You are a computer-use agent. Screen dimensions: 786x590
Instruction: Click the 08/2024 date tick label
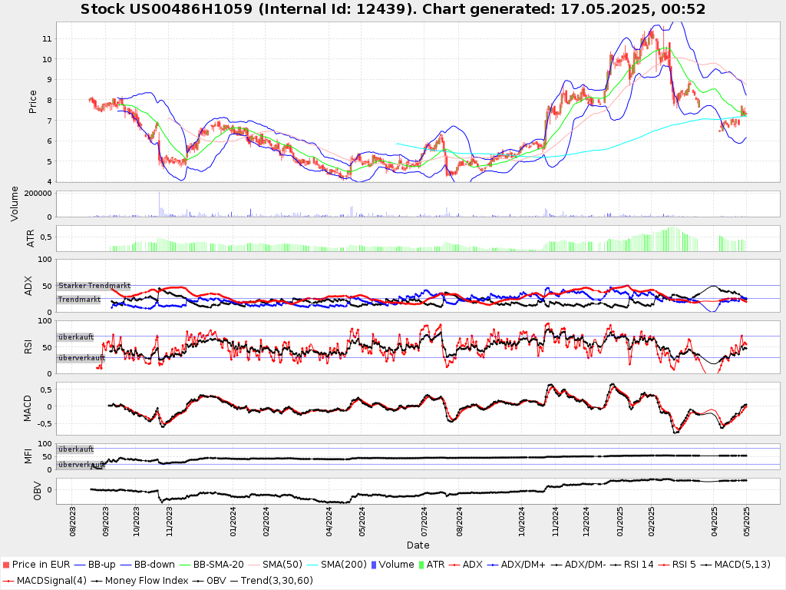(x=459, y=522)
